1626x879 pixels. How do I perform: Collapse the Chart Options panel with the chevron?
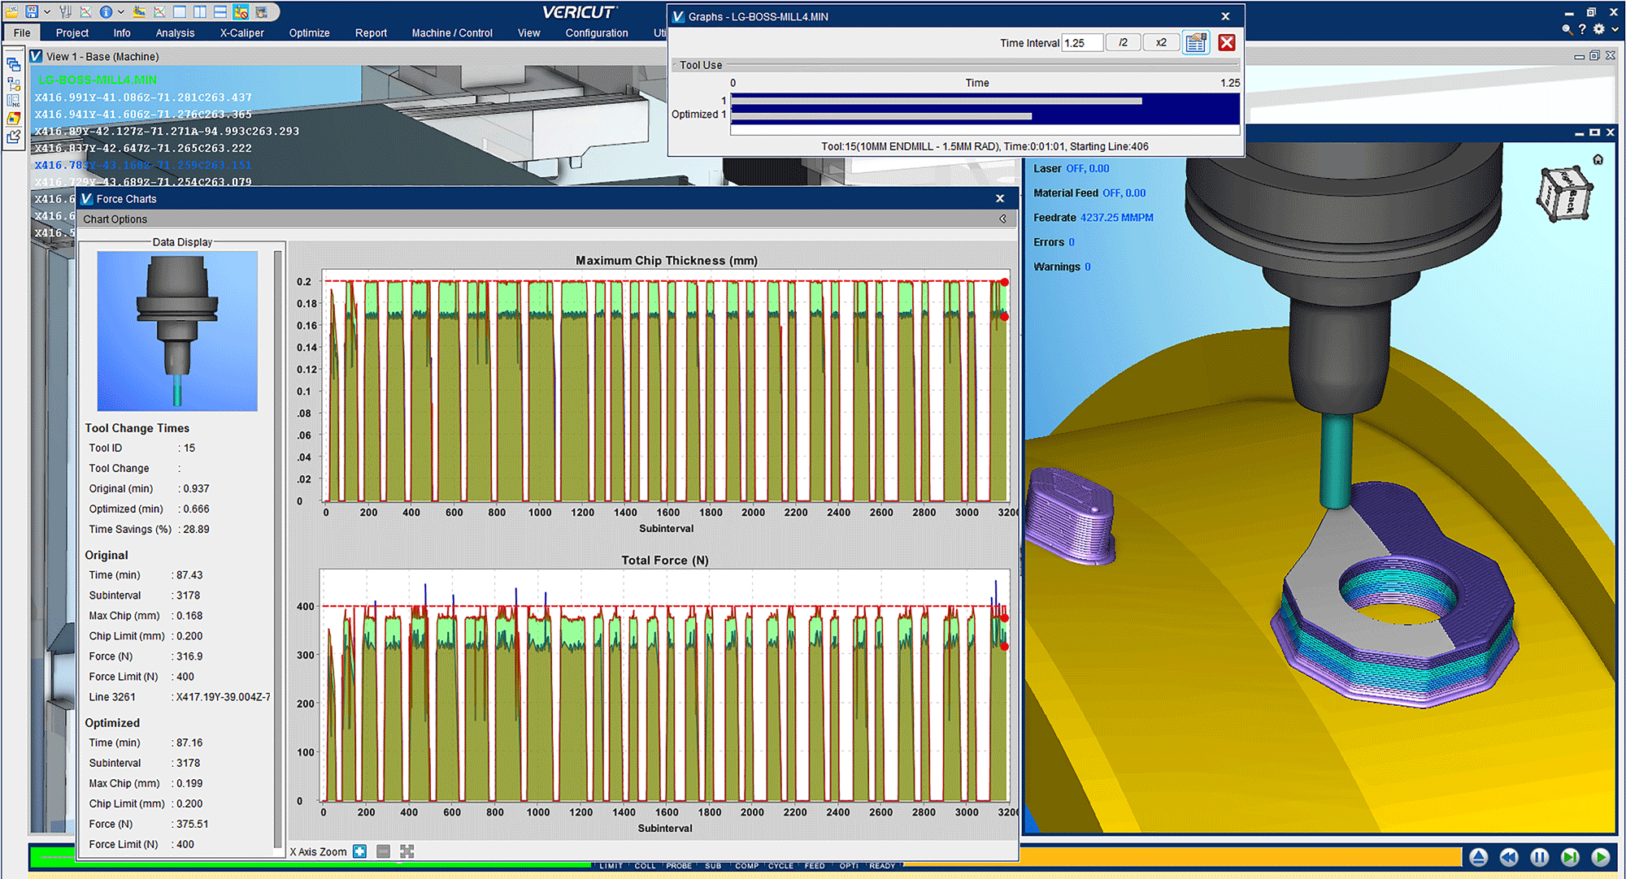click(1003, 219)
